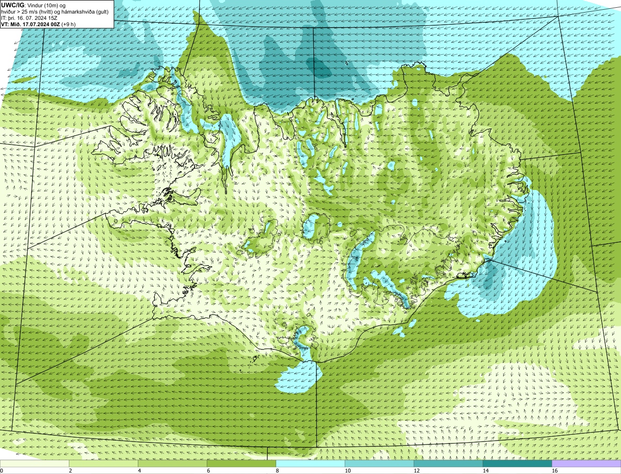Click the '10' label under the color scale

(347, 471)
